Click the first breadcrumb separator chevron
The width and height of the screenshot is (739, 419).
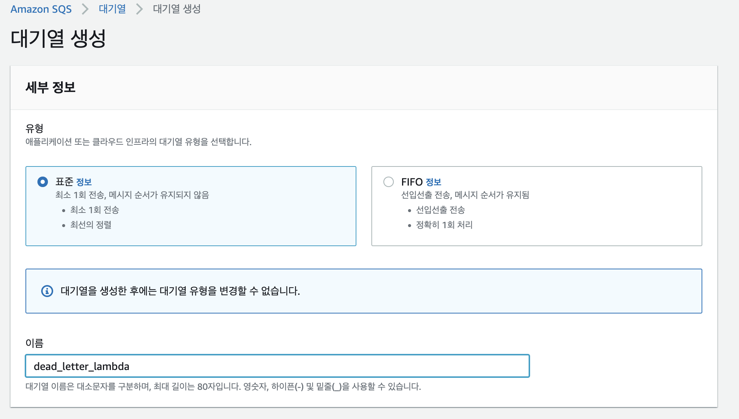tap(85, 9)
